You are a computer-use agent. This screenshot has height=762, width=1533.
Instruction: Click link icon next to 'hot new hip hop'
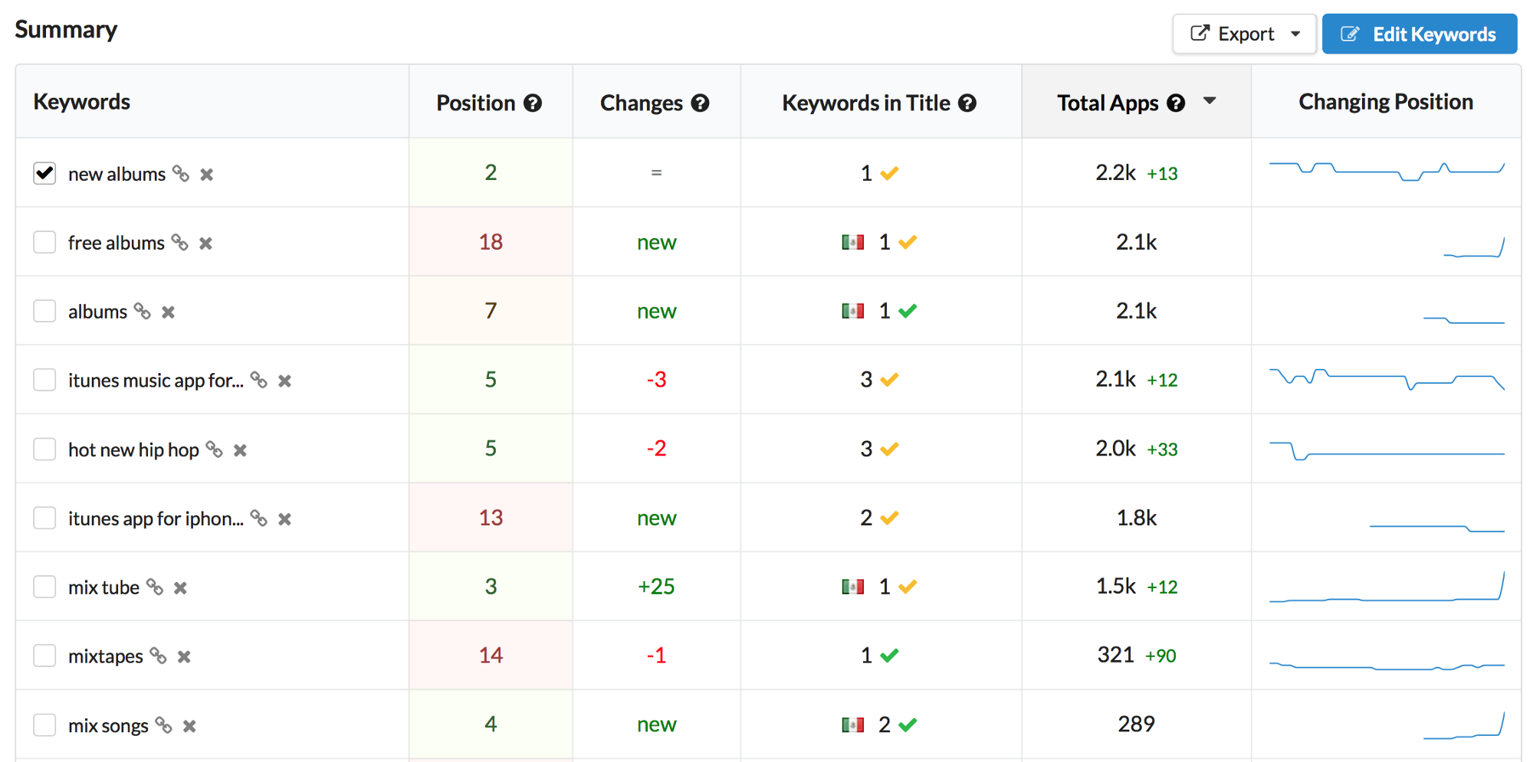point(215,450)
